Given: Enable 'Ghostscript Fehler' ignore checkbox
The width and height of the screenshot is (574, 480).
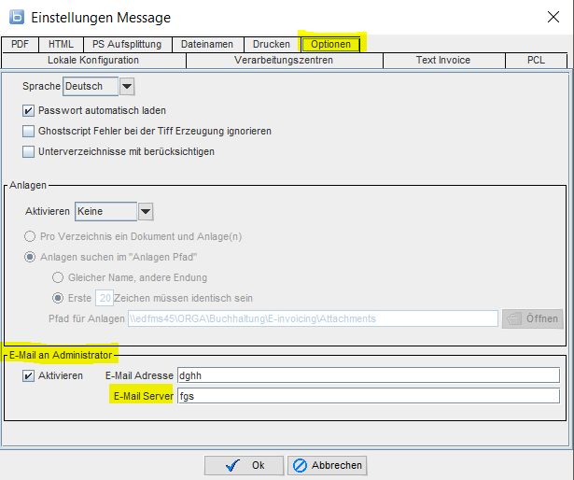Looking at the screenshot, I should 29,131.
